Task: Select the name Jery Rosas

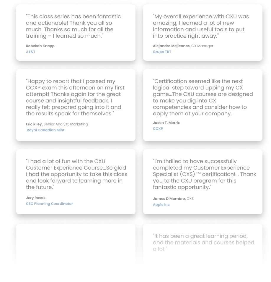Action: 36,198
